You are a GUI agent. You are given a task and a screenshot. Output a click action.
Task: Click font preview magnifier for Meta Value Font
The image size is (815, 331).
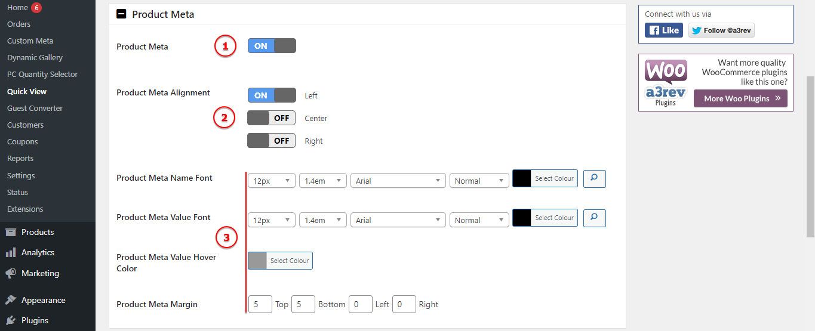tap(594, 218)
